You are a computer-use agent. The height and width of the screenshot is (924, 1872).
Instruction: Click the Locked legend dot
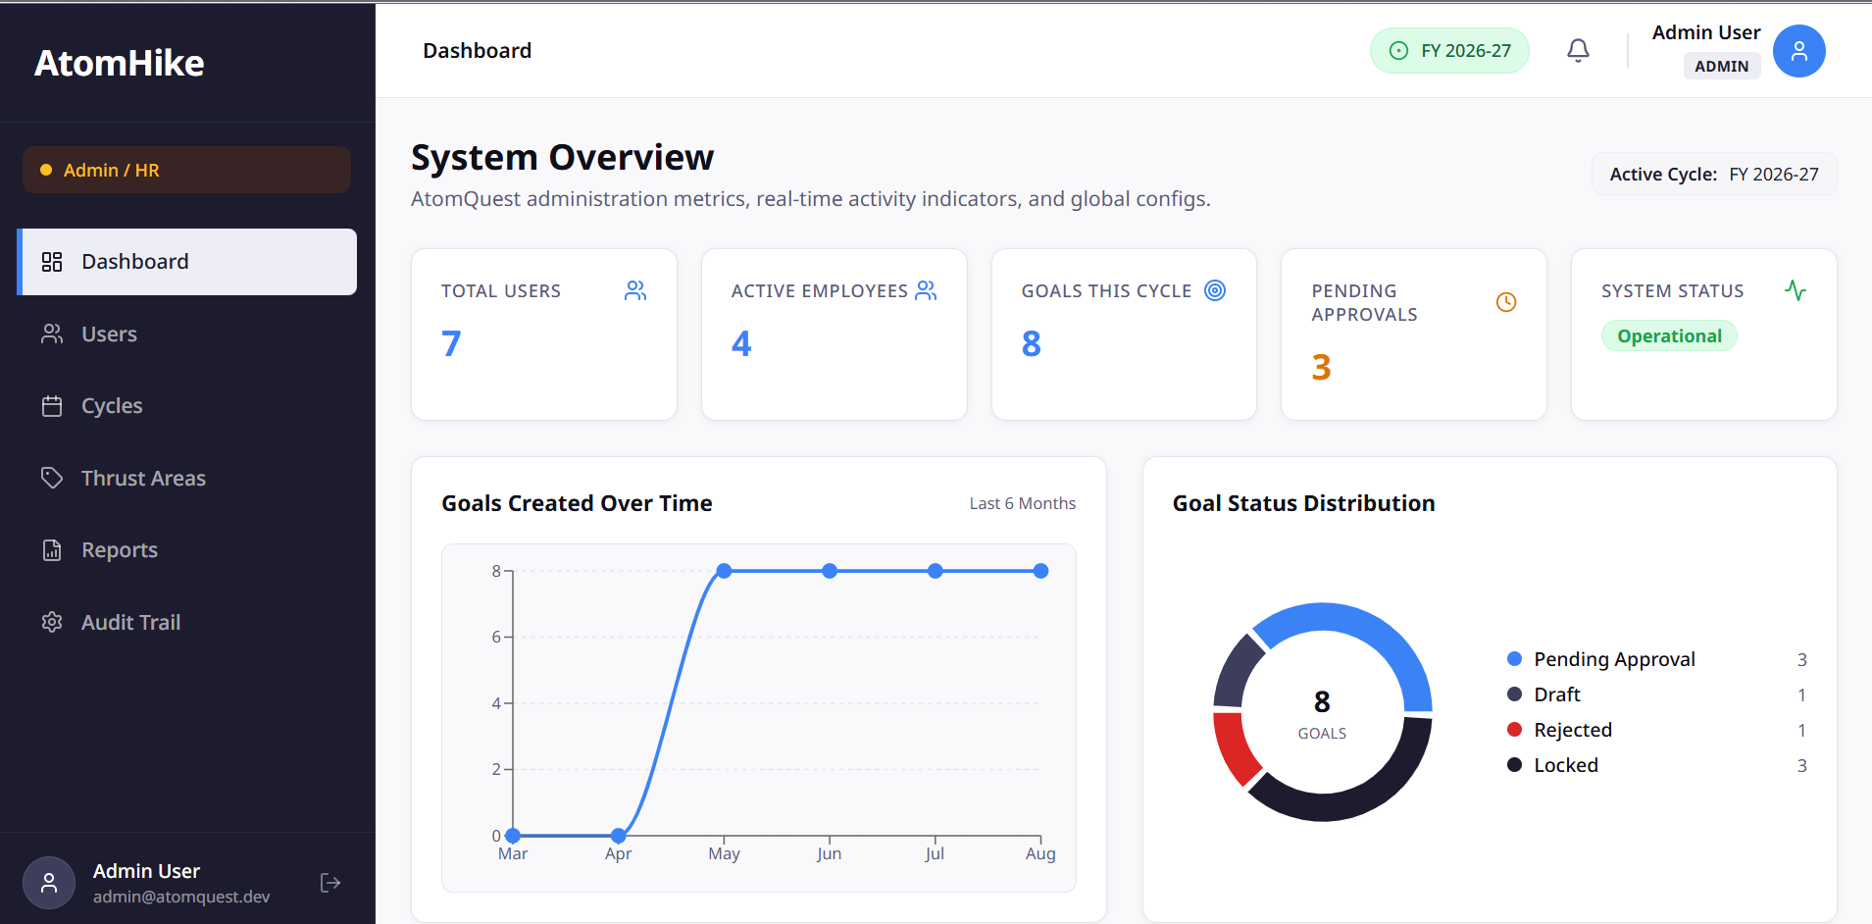pos(1514,765)
